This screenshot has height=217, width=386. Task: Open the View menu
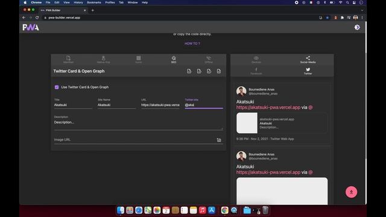(66, 2)
